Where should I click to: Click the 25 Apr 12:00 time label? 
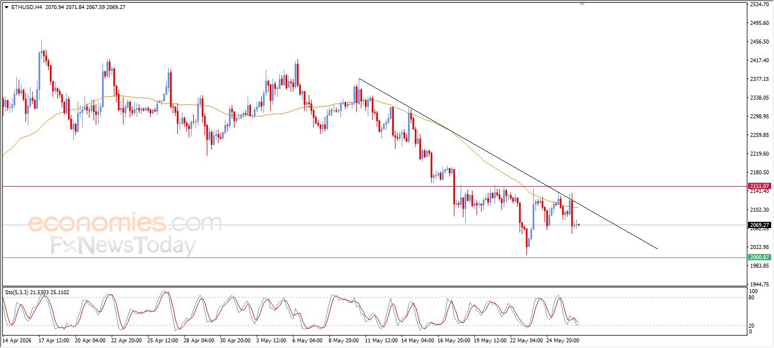tap(163, 341)
